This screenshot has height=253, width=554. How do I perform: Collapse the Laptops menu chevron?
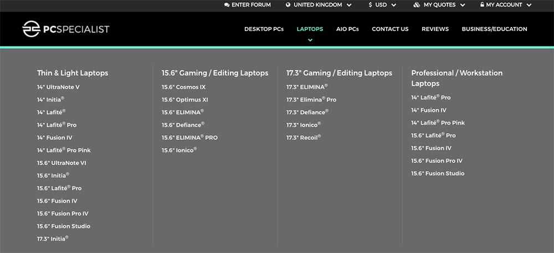(310, 40)
